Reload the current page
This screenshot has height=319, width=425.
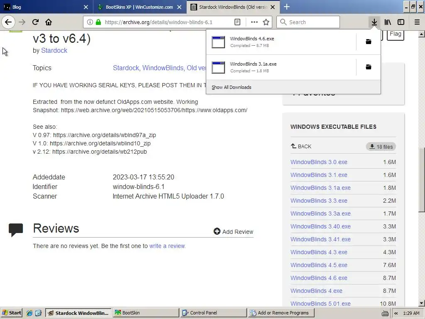click(x=35, y=22)
